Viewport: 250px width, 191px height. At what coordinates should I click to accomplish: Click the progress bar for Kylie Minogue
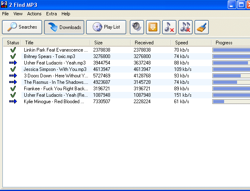[231, 102]
